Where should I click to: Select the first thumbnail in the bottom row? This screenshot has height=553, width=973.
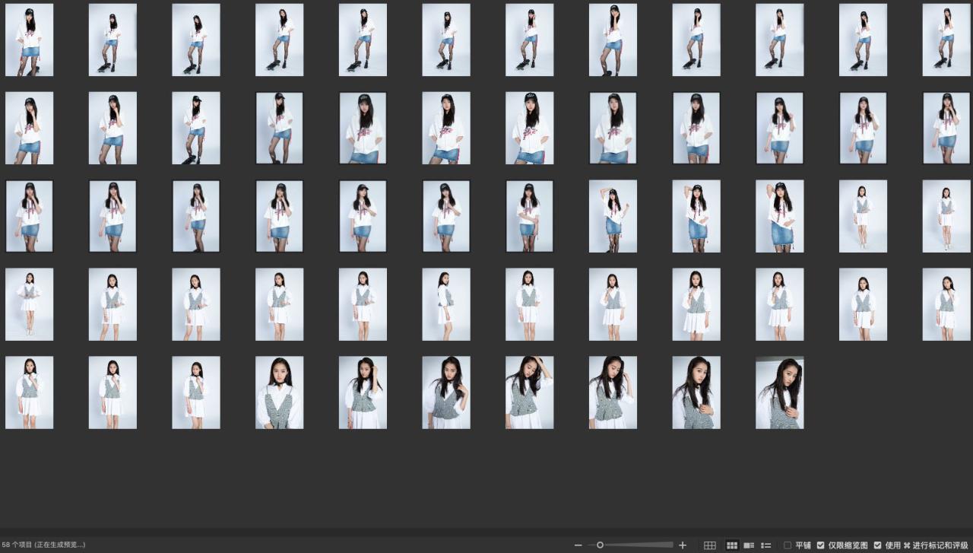point(30,393)
